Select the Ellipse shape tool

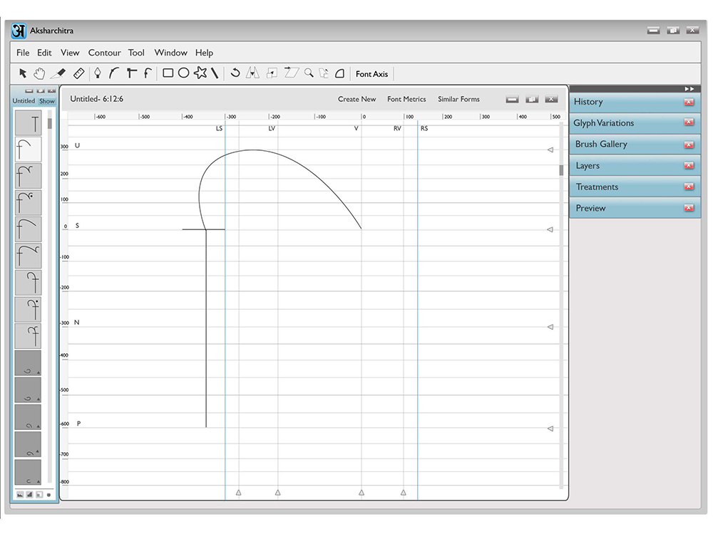coord(184,73)
